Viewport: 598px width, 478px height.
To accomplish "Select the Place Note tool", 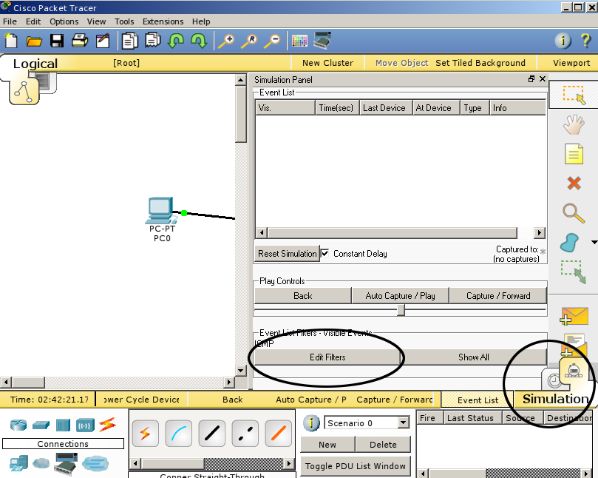I will click(574, 154).
